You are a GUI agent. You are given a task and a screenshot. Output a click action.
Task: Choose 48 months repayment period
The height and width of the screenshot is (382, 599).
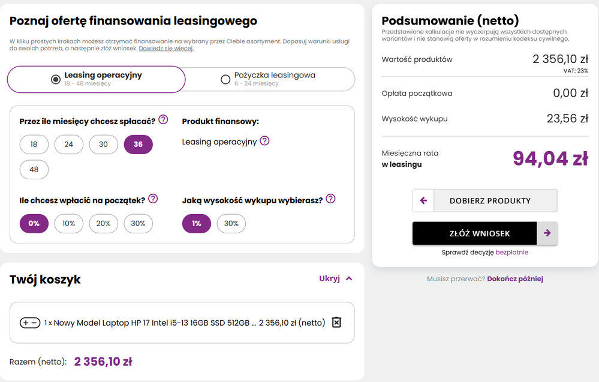(34, 169)
